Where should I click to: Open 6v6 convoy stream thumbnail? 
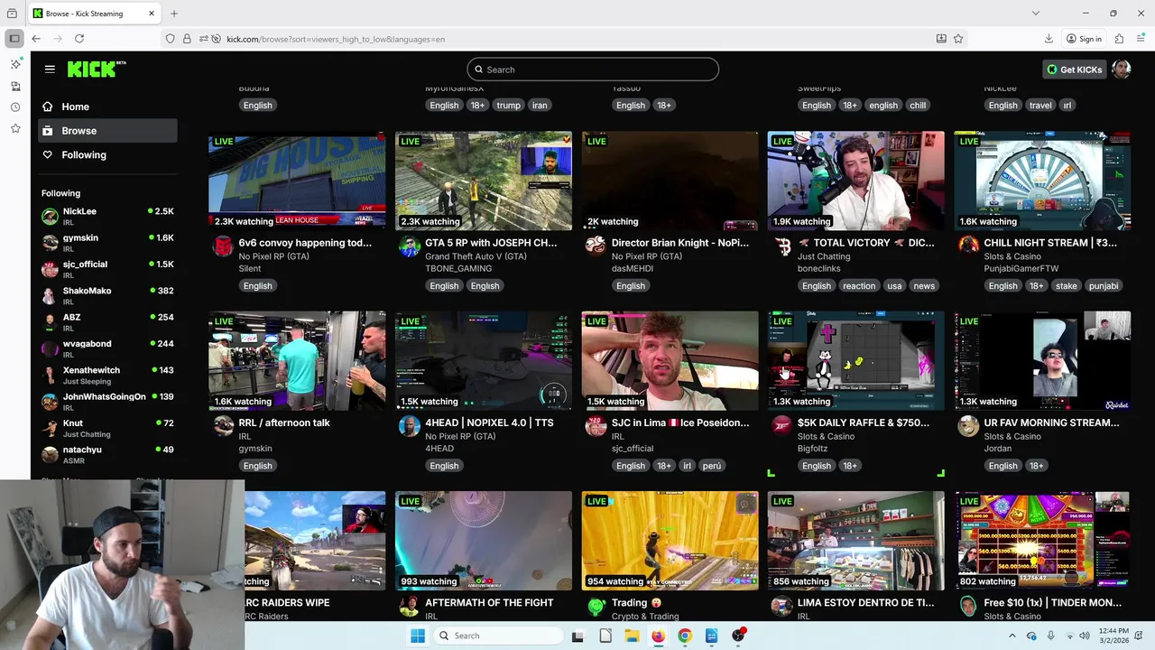297,181
